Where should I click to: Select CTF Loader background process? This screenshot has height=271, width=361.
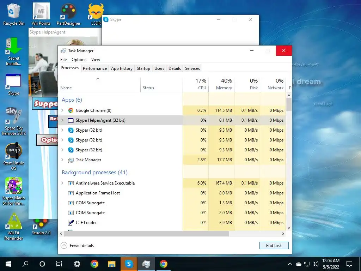click(172, 223)
